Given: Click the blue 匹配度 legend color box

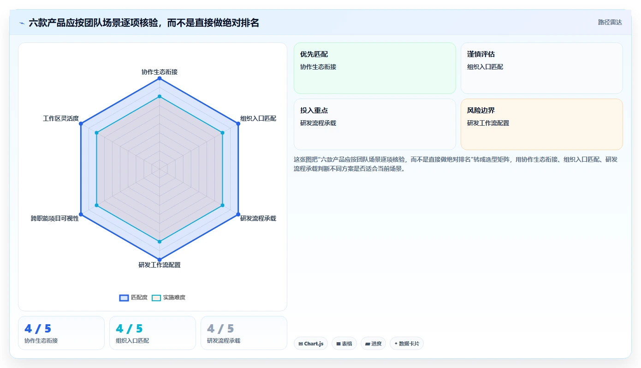Looking at the screenshot, I should [124, 298].
